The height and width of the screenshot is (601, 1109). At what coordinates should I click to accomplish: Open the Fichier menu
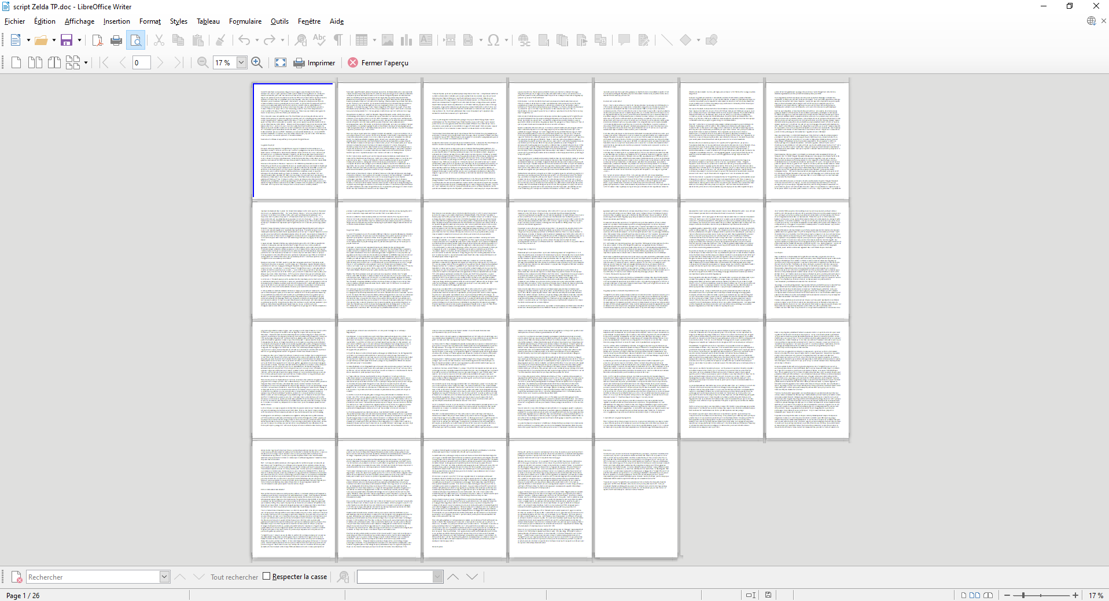15,21
